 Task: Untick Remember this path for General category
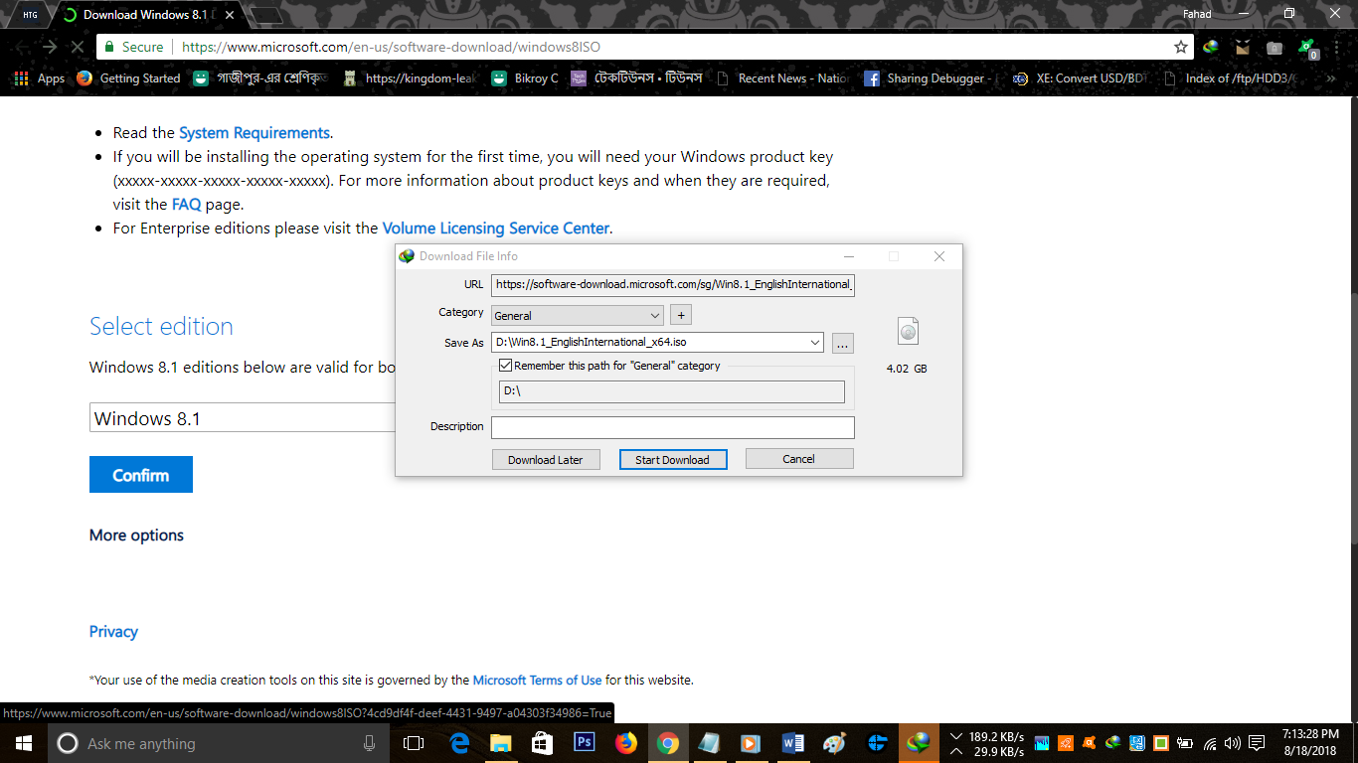pyautogui.click(x=506, y=366)
